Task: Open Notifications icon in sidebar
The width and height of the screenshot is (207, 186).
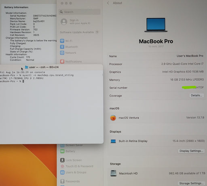Action: pyautogui.click(x=62, y=61)
